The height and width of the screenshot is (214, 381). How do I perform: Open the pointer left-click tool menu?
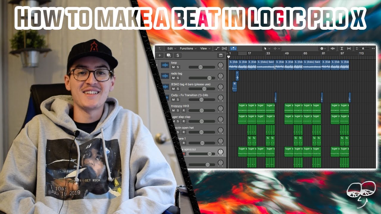click(x=267, y=48)
